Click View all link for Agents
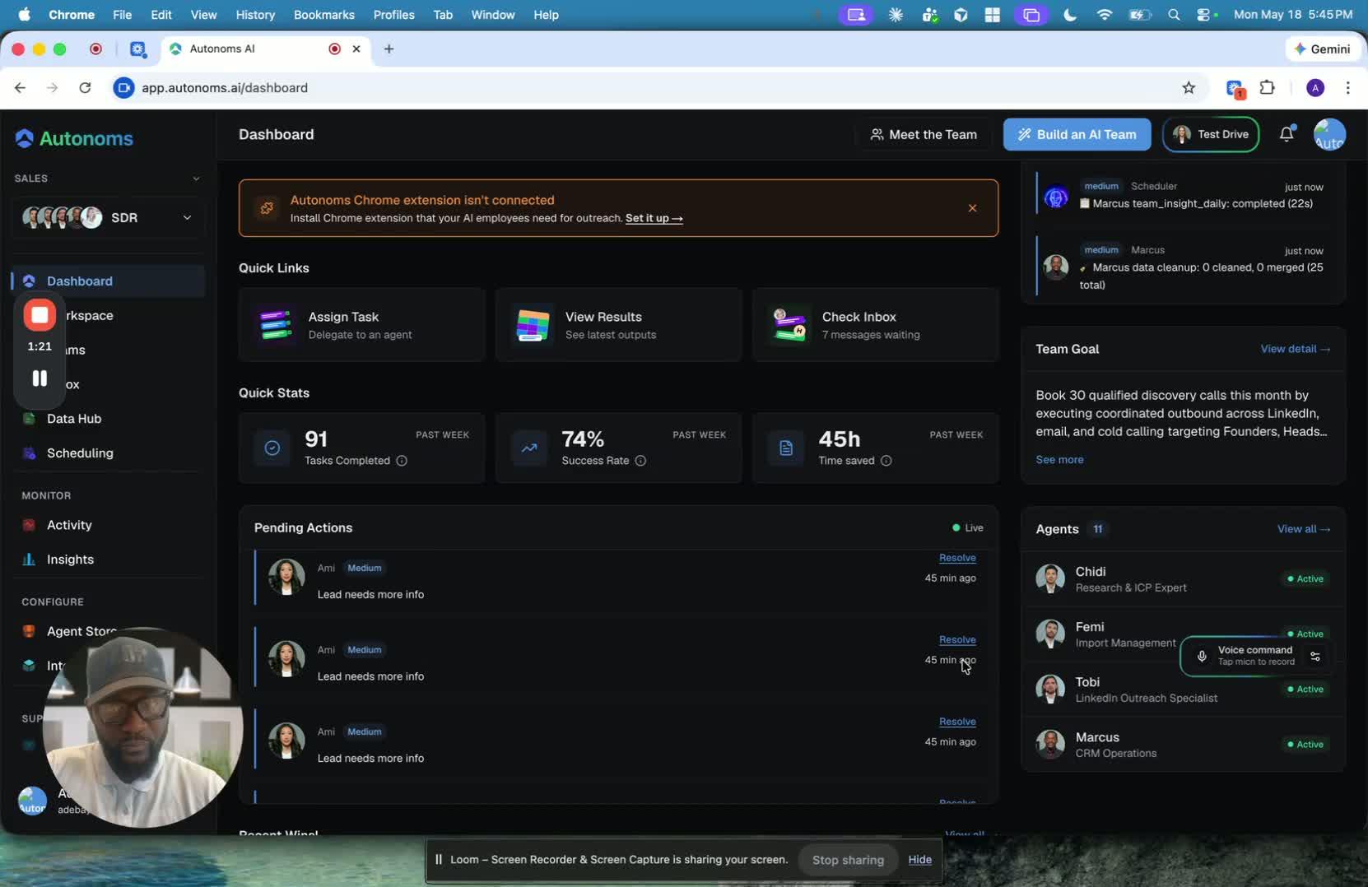 point(1303,529)
